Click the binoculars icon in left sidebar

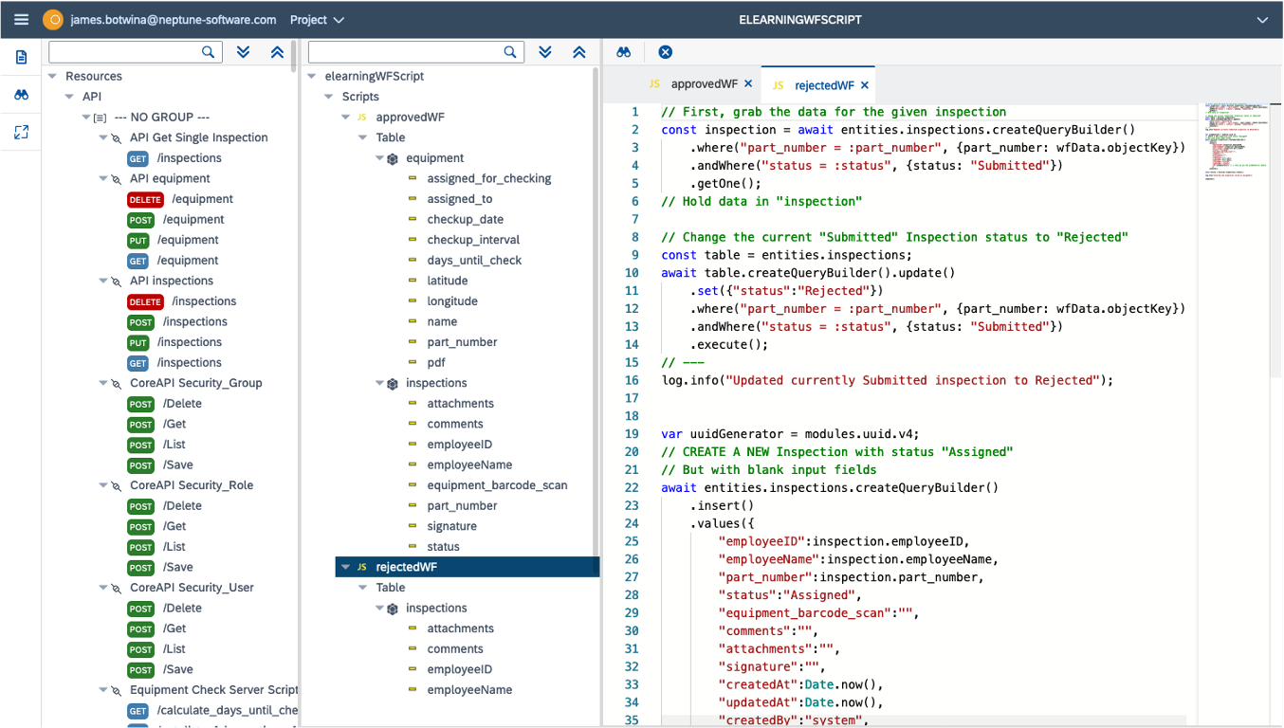tap(21, 95)
